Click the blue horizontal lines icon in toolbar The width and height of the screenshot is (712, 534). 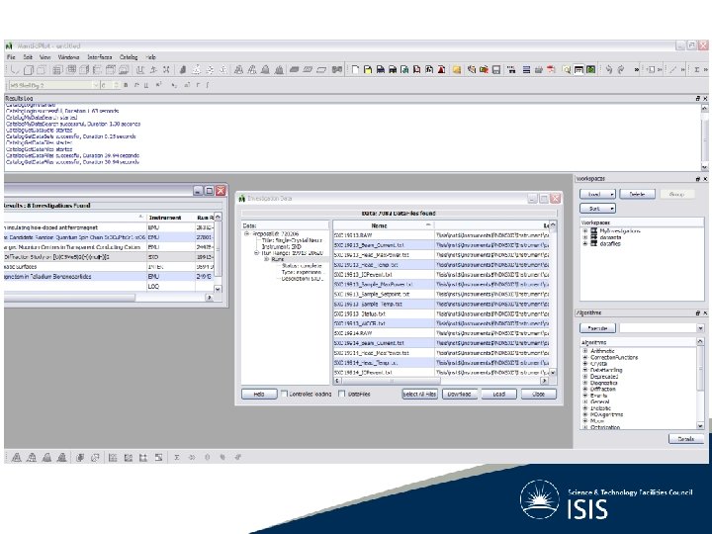point(526,69)
